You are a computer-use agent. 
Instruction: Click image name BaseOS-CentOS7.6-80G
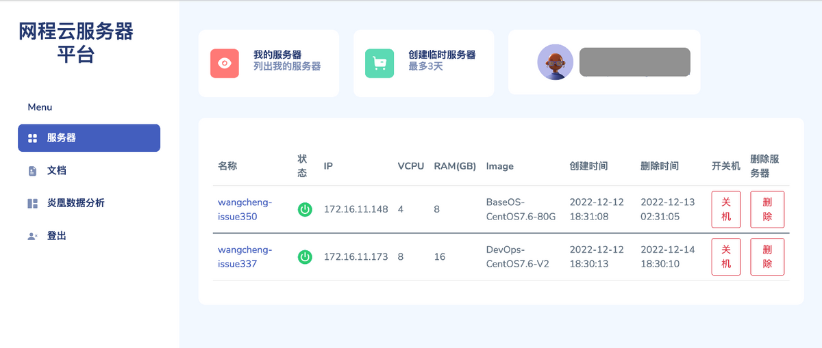click(x=521, y=209)
